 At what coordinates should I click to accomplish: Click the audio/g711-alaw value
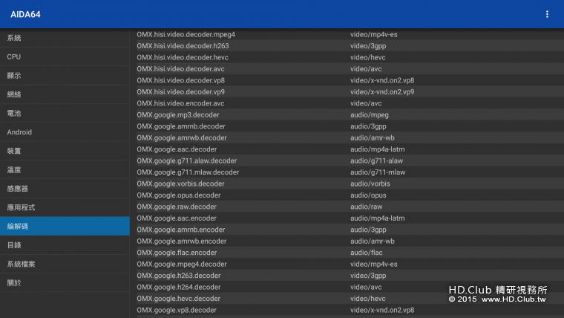[x=376, y=160]
